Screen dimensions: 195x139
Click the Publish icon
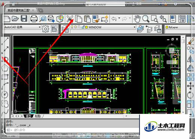tap(51, 19)
